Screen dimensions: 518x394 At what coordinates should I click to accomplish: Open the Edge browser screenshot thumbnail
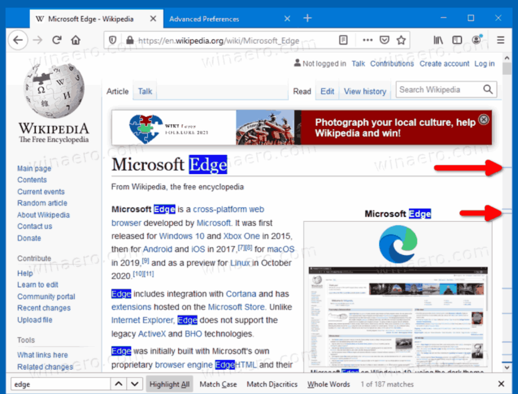pos(398,316)
